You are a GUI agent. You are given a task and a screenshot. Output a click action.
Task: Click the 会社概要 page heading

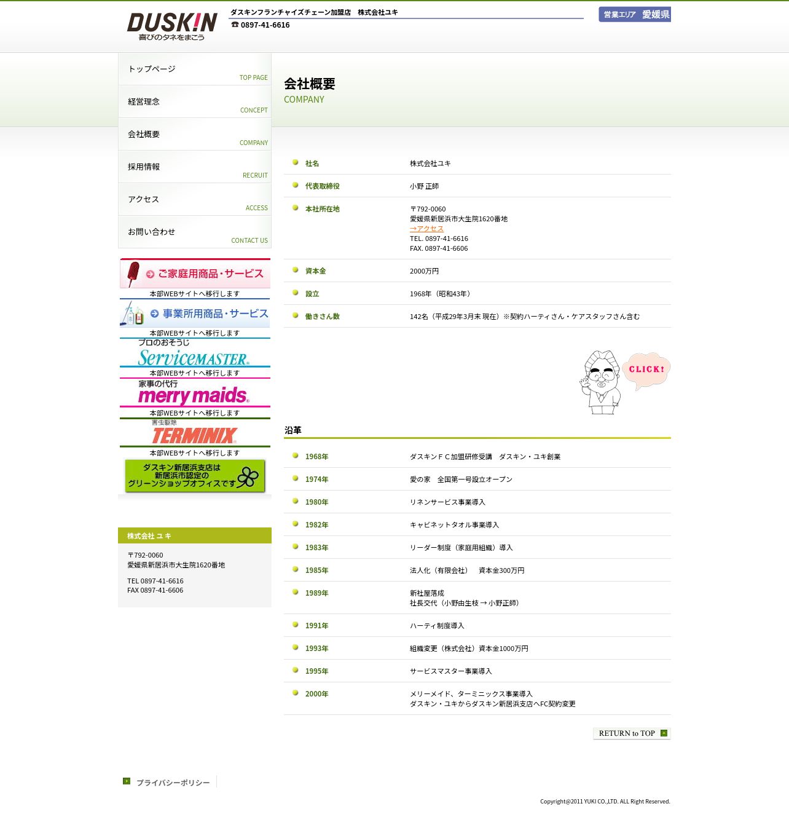310,84
